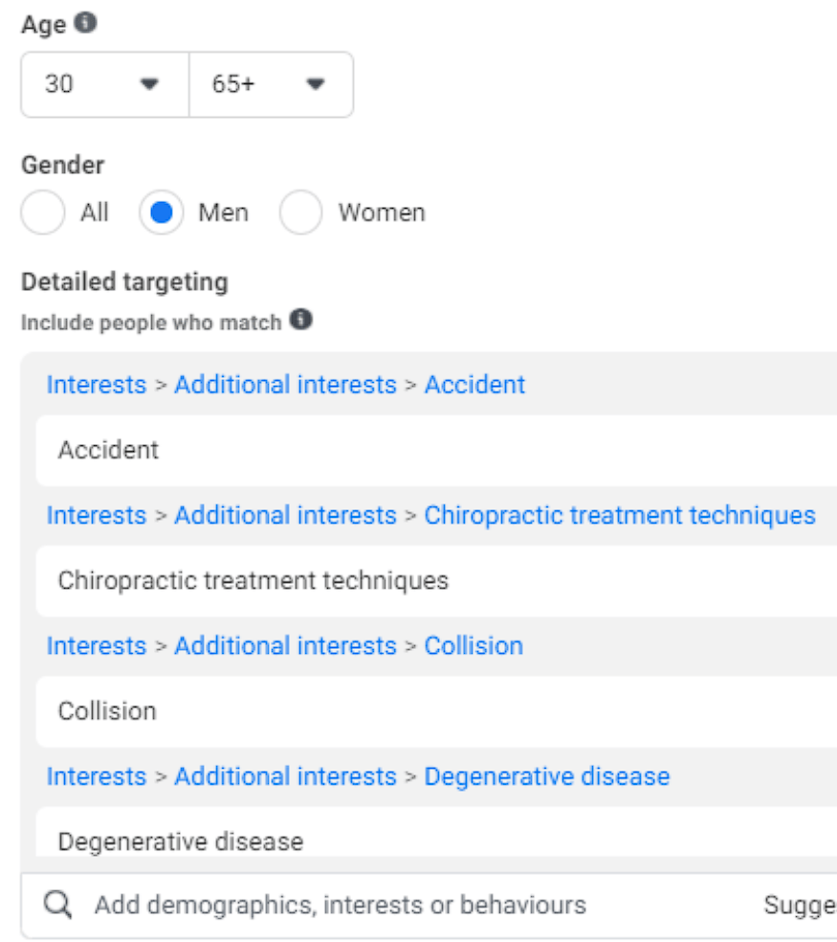
Task: Select the Men gender radio button
Action: (162, 213)
